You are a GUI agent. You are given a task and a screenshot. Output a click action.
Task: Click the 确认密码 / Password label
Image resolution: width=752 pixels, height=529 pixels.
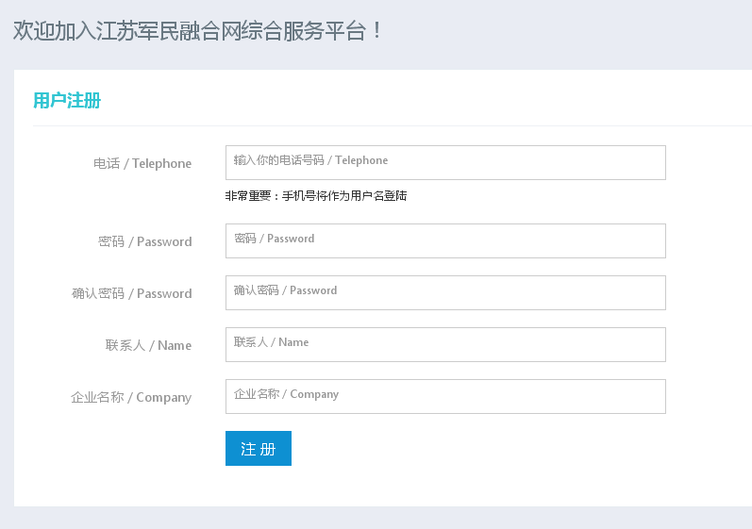132,293
